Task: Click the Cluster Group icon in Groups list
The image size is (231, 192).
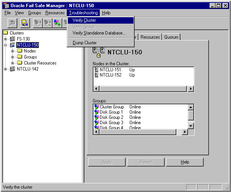Action: (96, 106)
